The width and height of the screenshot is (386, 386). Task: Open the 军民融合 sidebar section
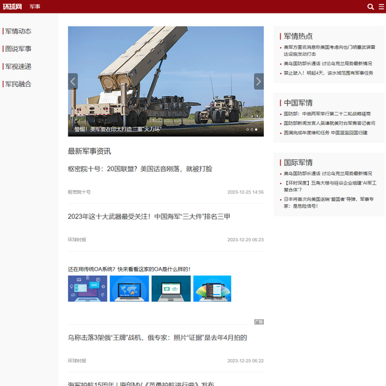pos(18,84)
